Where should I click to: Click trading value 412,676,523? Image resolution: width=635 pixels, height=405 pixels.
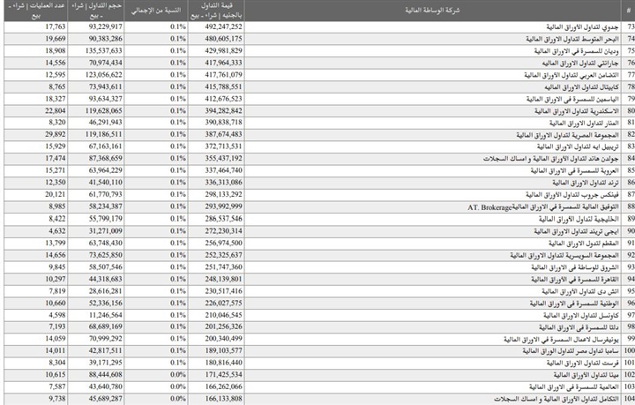tap(223, 99)
